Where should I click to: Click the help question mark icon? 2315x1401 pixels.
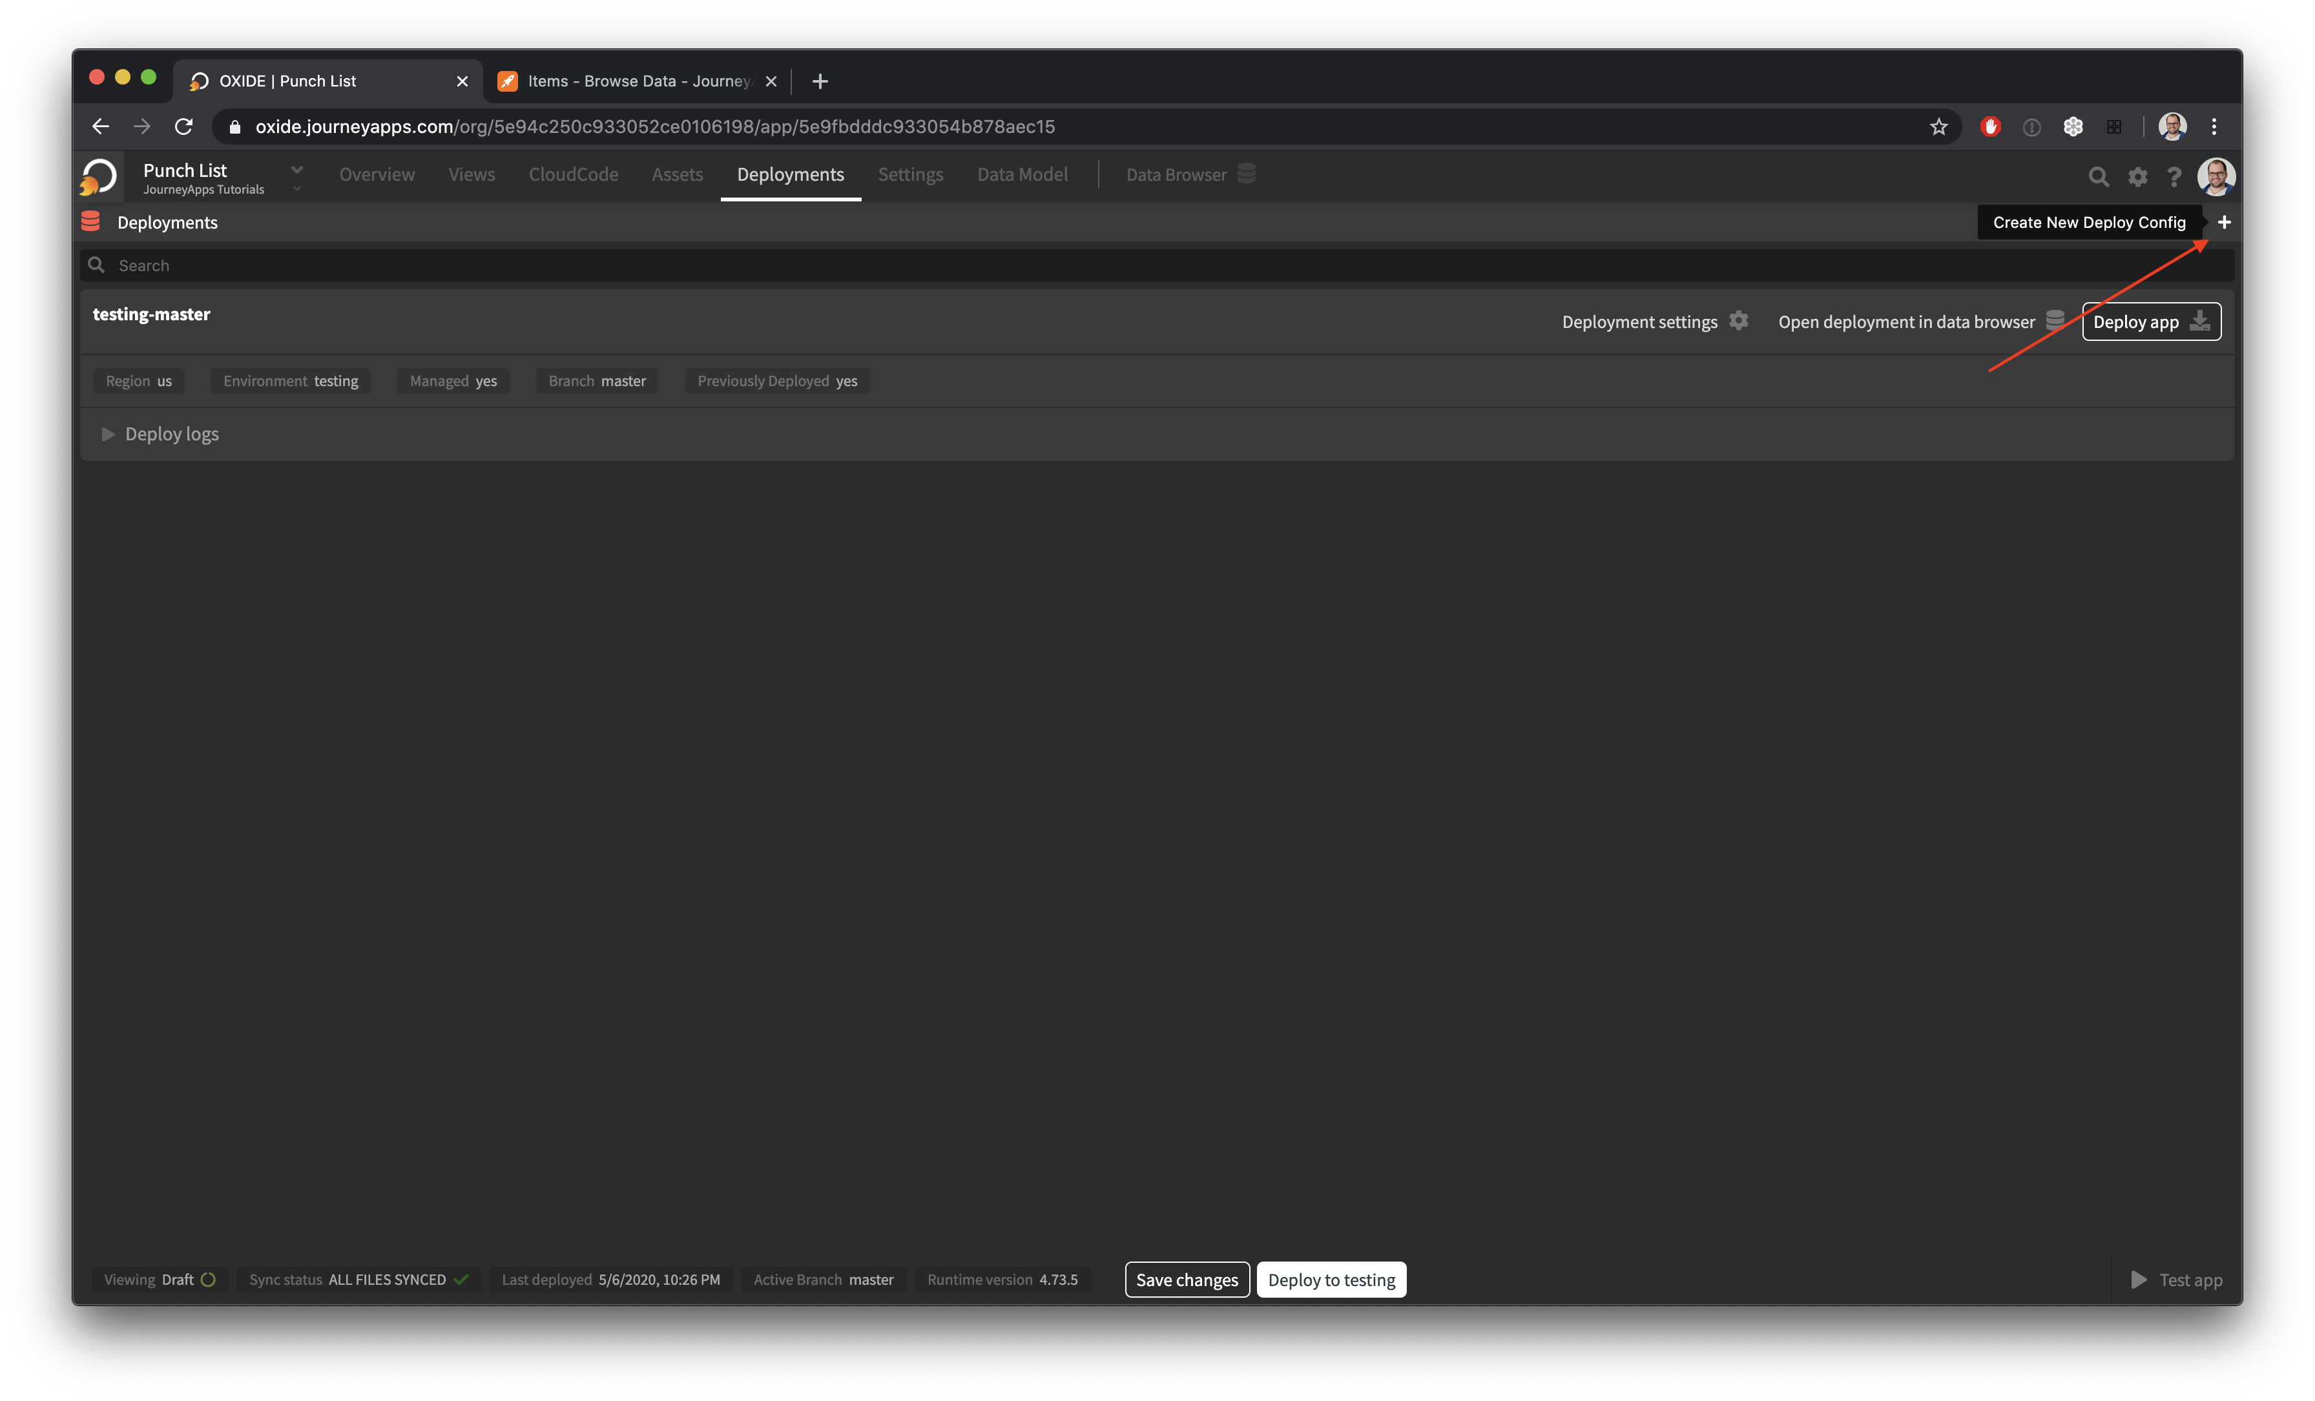(x=2174, y=176)
